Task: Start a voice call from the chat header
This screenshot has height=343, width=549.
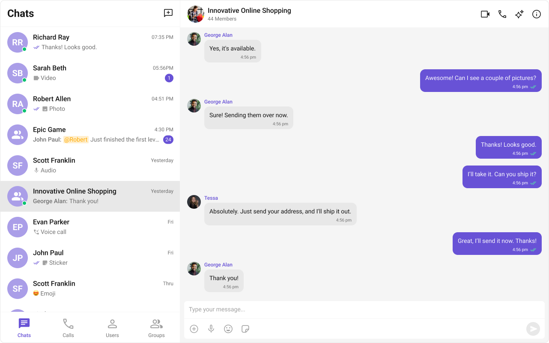Action: (x=502, y=14)
